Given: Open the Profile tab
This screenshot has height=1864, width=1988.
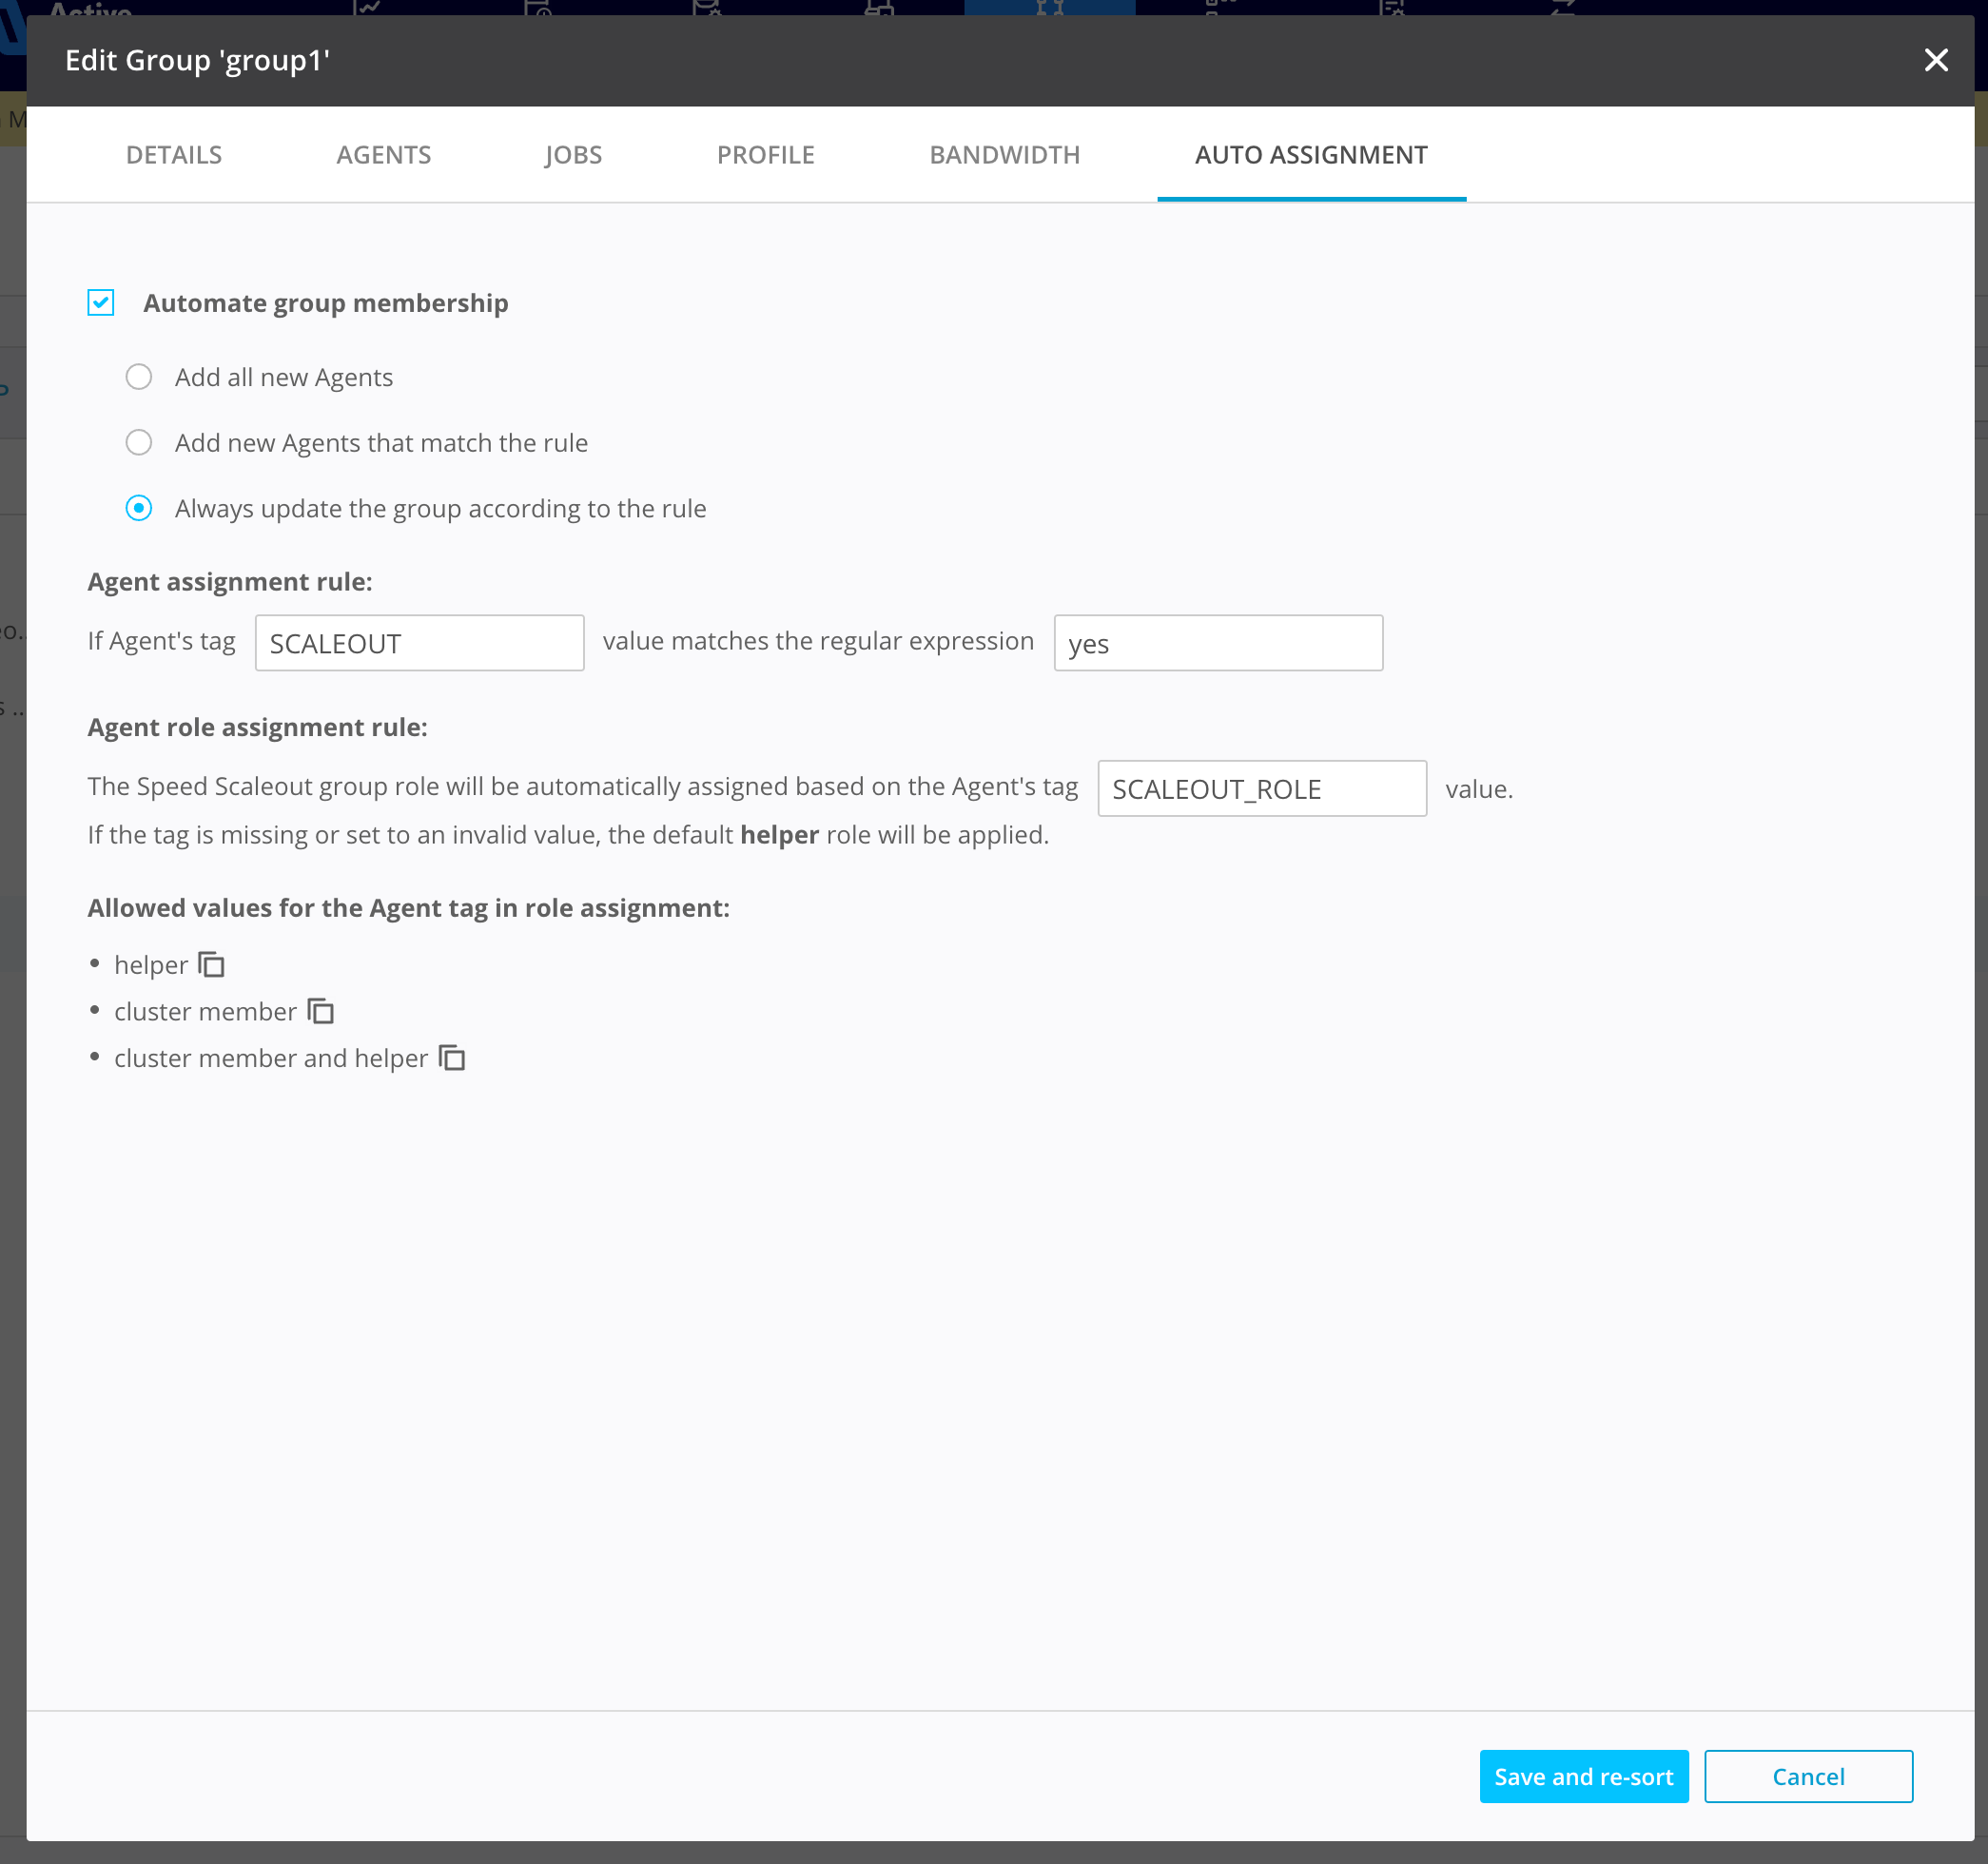Looking at the screenshot, I should tap(765, 155).
